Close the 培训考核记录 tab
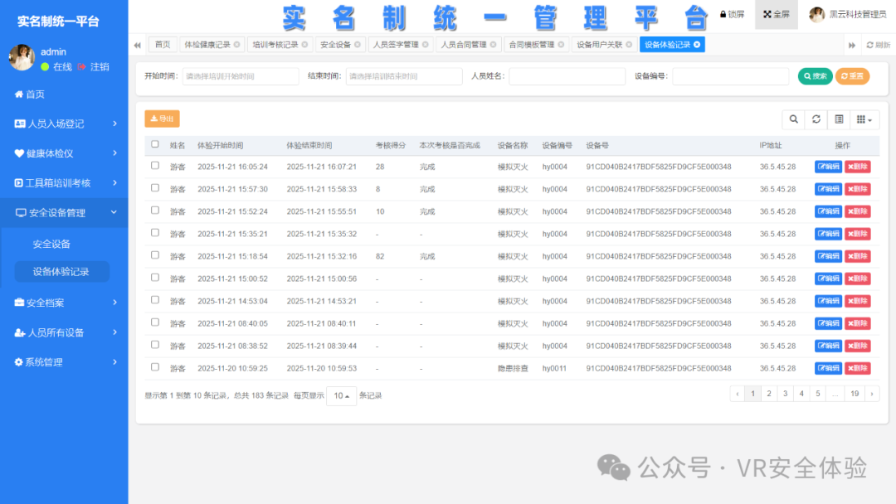Image resolution: width=896 pixels, height=504 pixels. (x=304, y=45)
